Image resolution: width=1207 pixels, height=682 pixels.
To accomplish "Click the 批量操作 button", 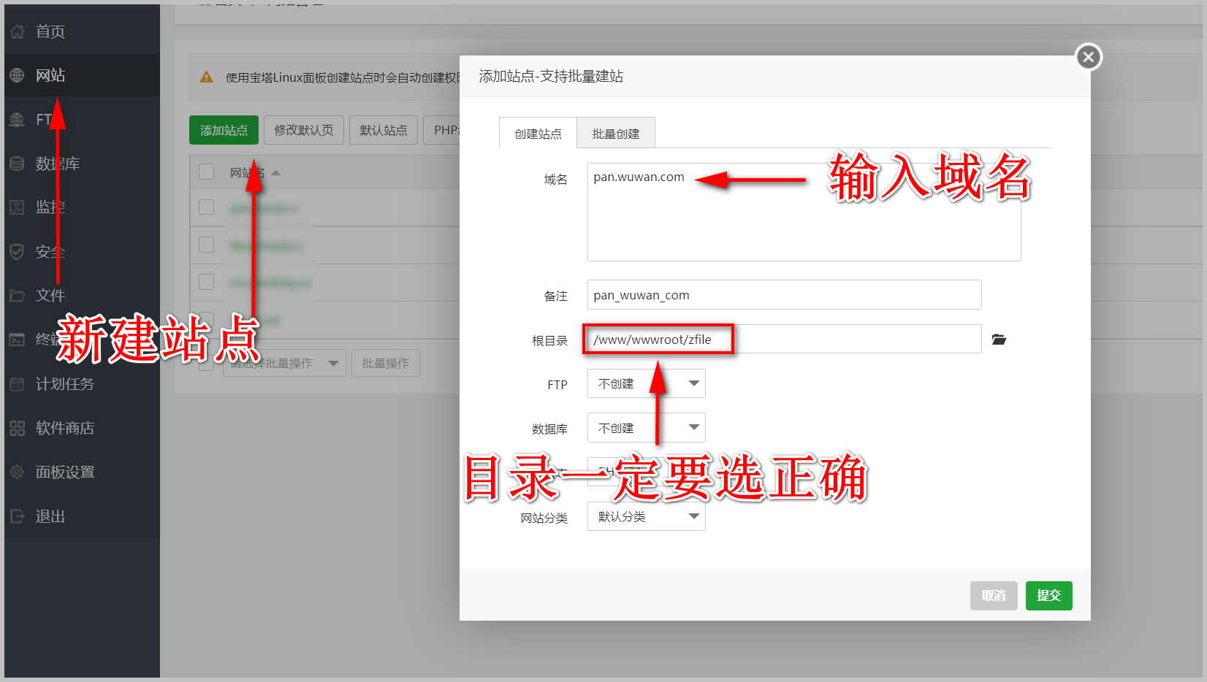I will [386, 363].
